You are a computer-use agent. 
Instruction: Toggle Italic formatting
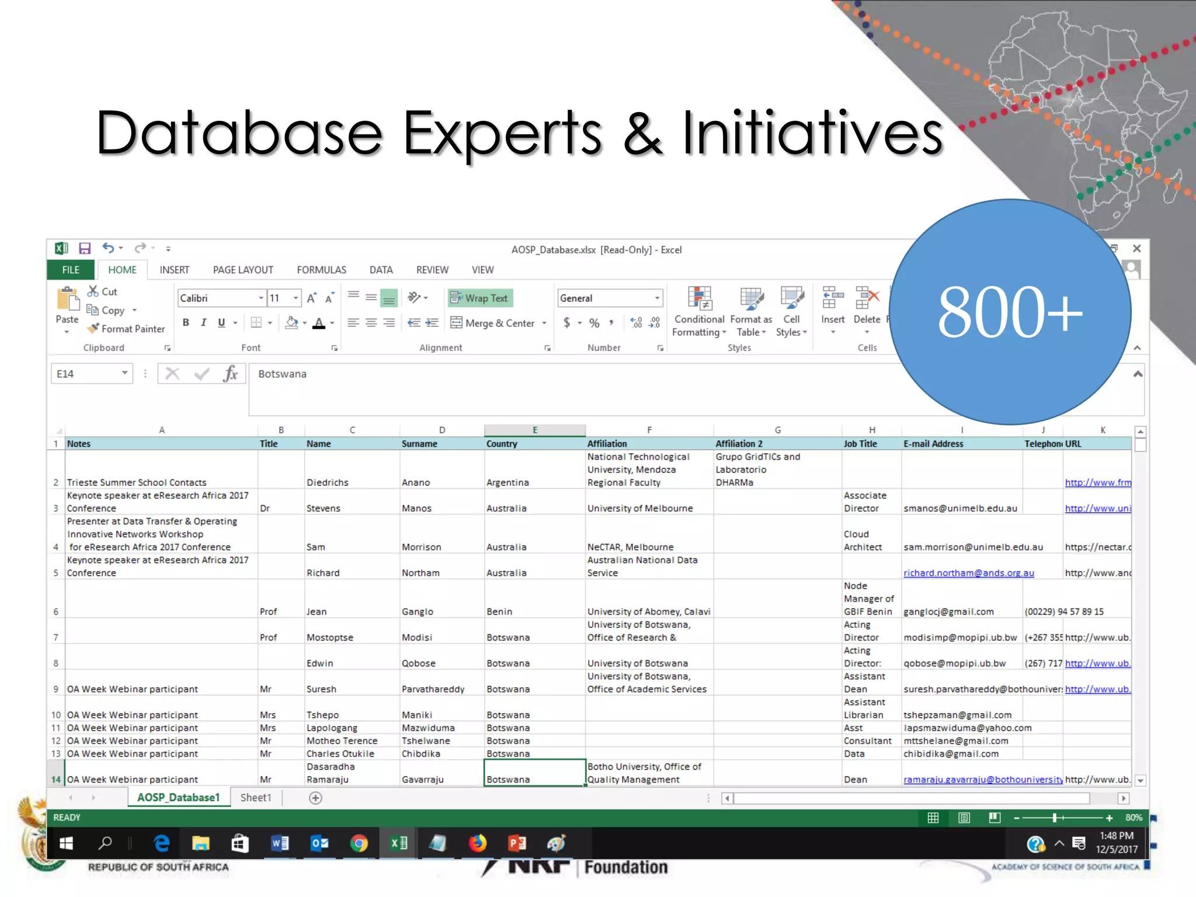[x=203, y=322]
